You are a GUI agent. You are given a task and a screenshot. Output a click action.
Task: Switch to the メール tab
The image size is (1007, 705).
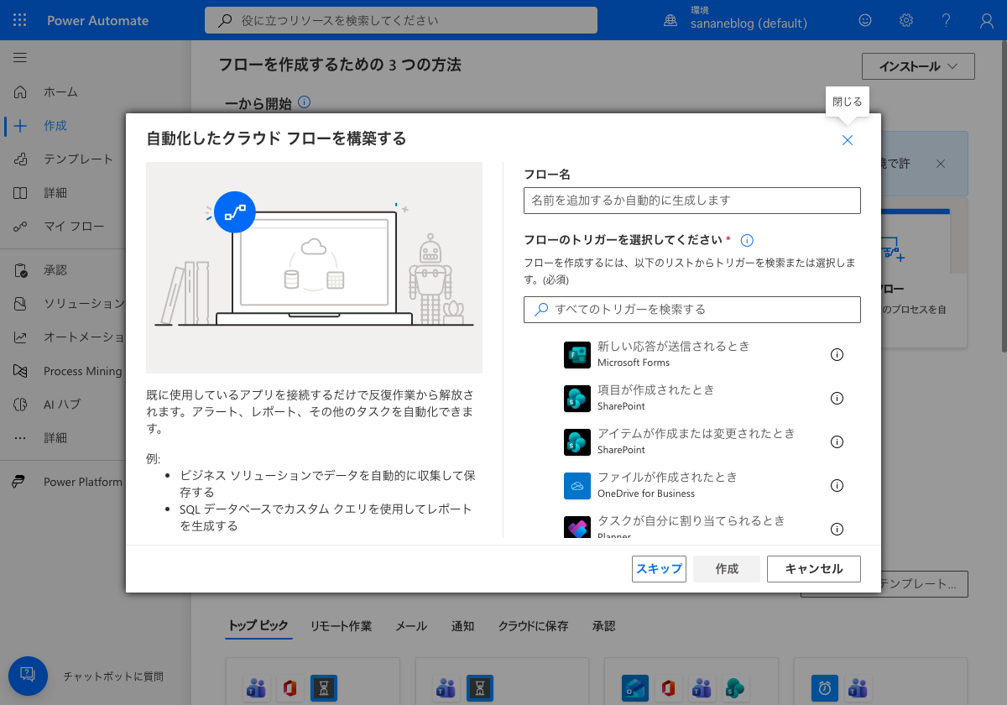coord(411,626)
